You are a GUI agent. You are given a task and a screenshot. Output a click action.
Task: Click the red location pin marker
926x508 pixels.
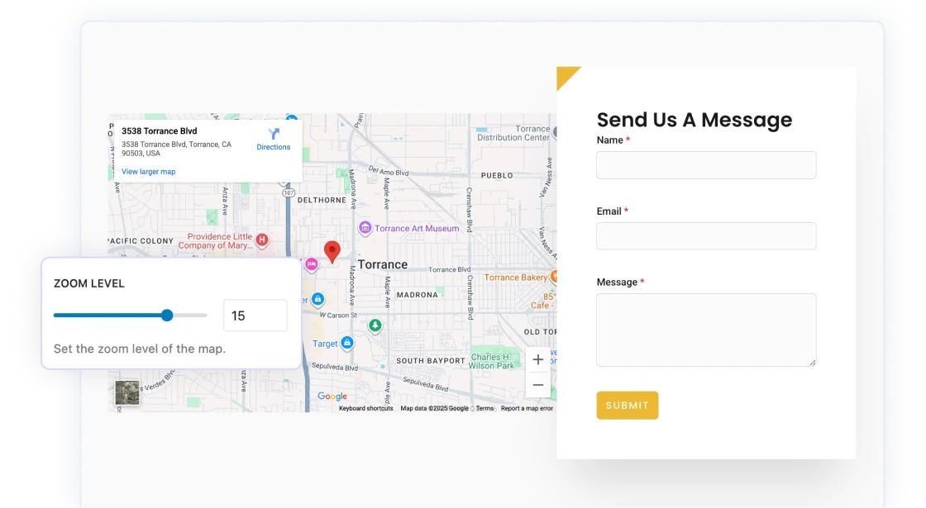[x=332, y=251]
